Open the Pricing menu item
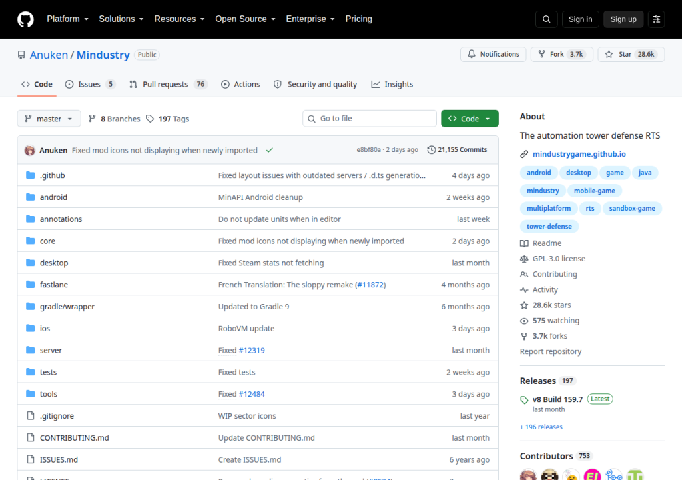 (359, 19)
